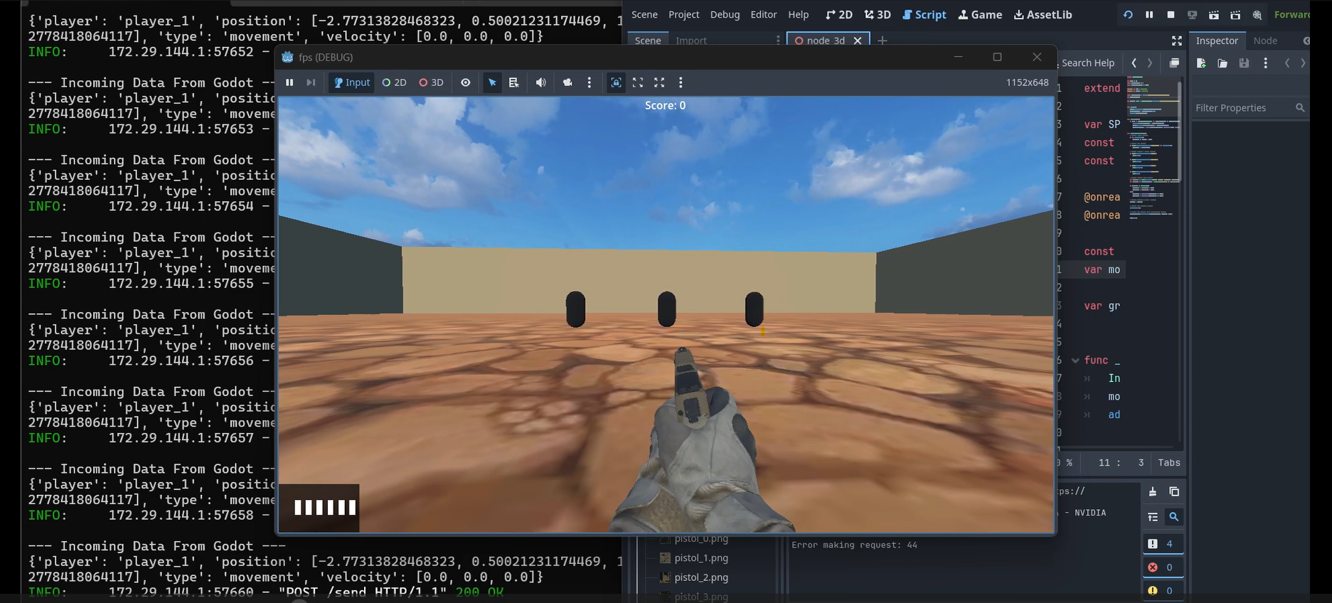The width and height of the screenshot is (1332, 603).
Task: Click the script minimap preview
Action: 1152,149
